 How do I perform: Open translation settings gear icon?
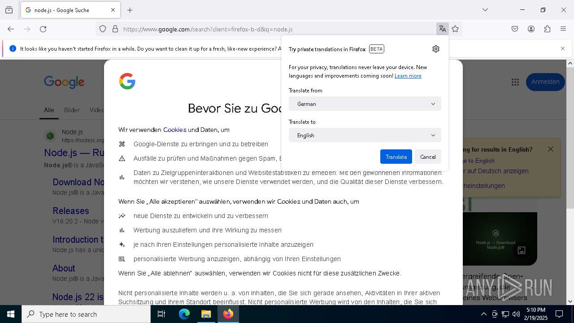pyautogui.click(x=436, y=49)
